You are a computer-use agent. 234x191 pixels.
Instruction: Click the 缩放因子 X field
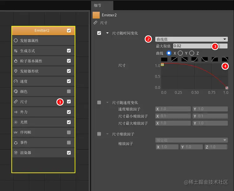tap(167, 147)
